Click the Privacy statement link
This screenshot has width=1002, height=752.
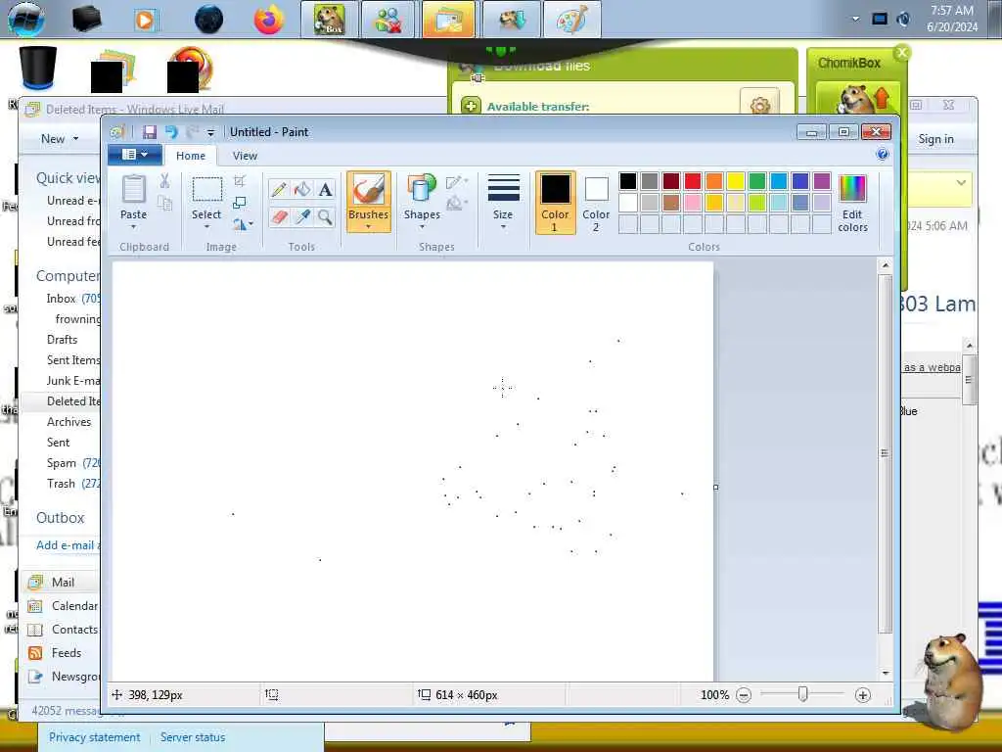coord(95,737)
